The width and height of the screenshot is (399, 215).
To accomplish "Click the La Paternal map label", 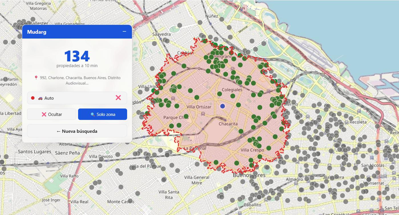I will pyautogui.click(x=195, y=148).
